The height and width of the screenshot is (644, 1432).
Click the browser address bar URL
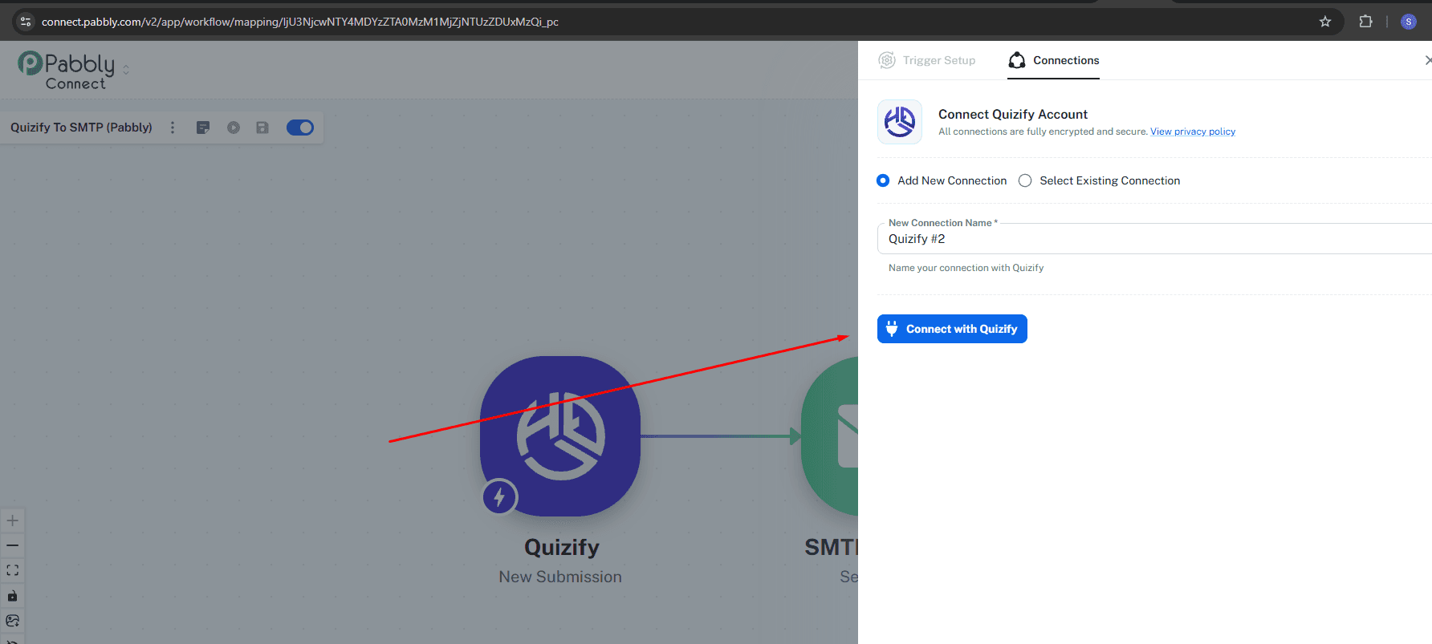point(300,22)
